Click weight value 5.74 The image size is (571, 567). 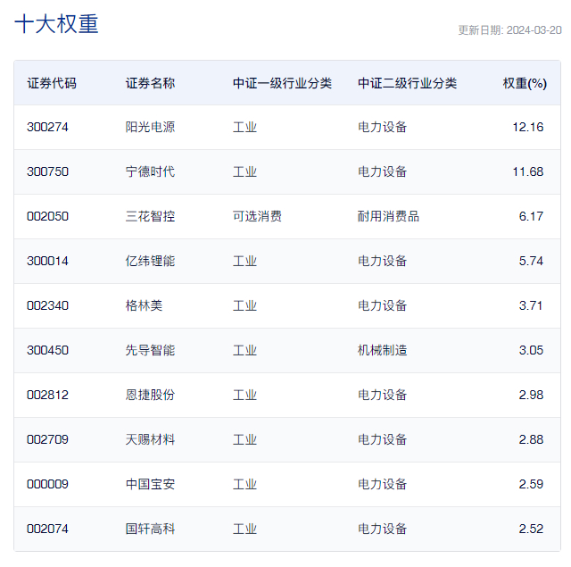[x=532, y=261]
